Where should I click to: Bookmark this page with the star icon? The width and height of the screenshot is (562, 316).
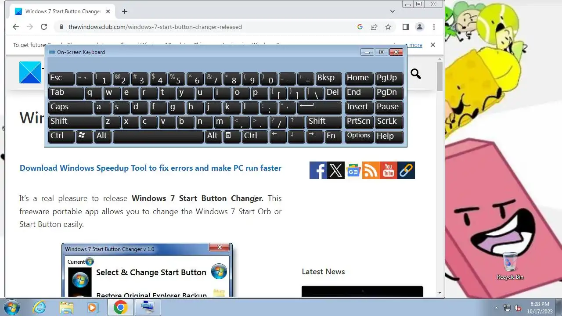tap(388, 27)
